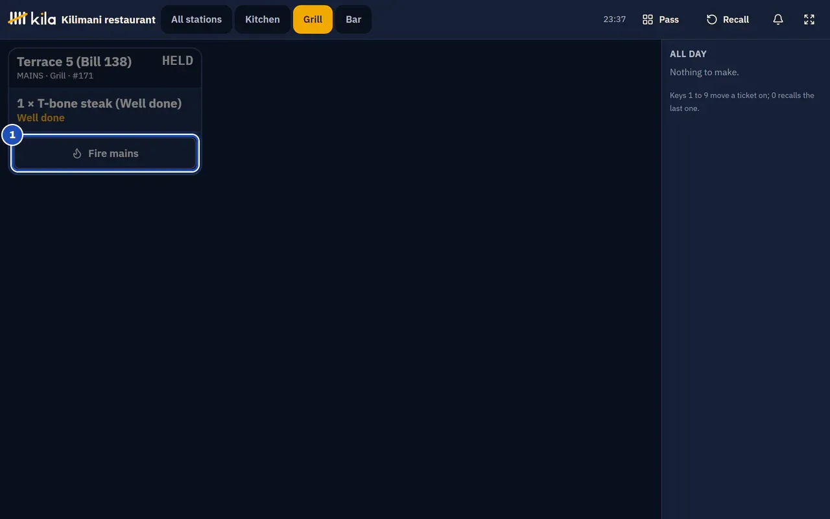The image size is (830, 519).
Task: Click the HELD status badge
Action: tap(178, 60)
